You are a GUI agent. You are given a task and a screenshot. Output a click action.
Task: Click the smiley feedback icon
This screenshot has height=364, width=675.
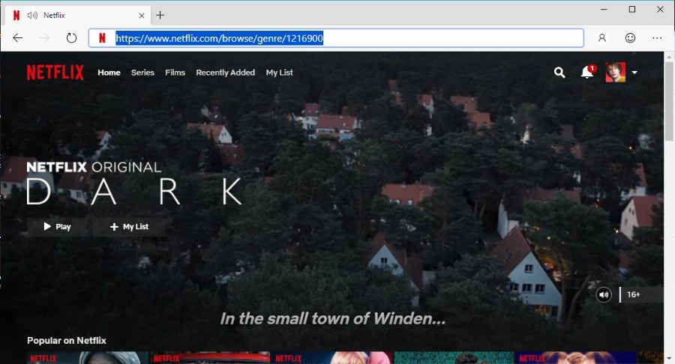pyautogui.click(x=630, y=38)
